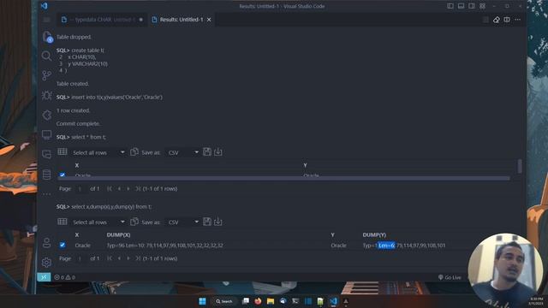Open CSV format dropdown in dump result
Image resolution: width=548 pixels, height=308 pixels.
tap(182, 222)
